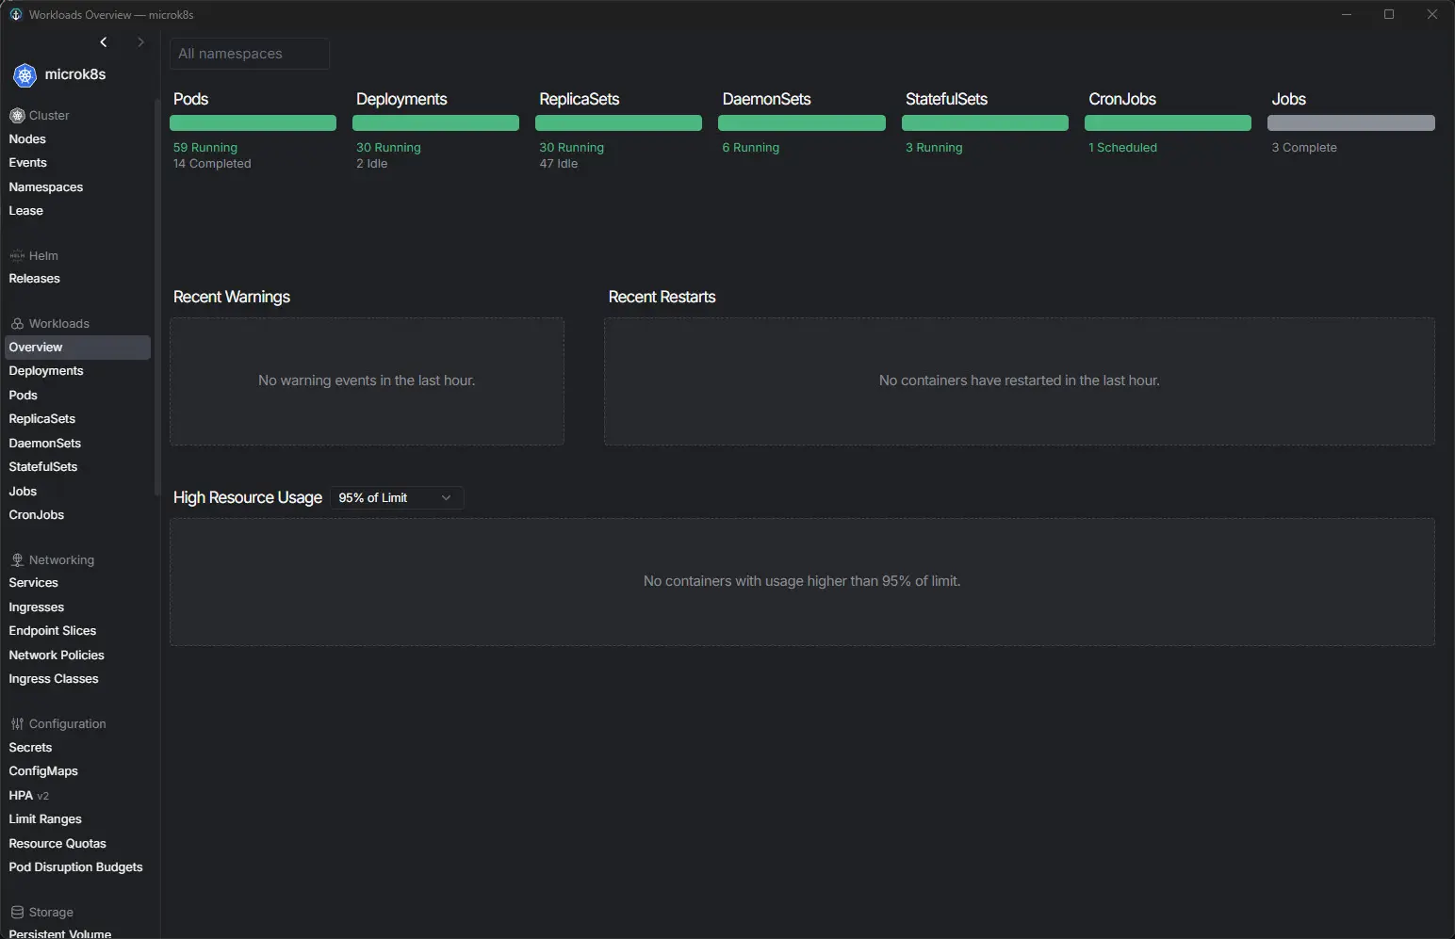Click the CronJobs summary heading
Screen dimensions: 1455x939
[x=1122, y=100]
